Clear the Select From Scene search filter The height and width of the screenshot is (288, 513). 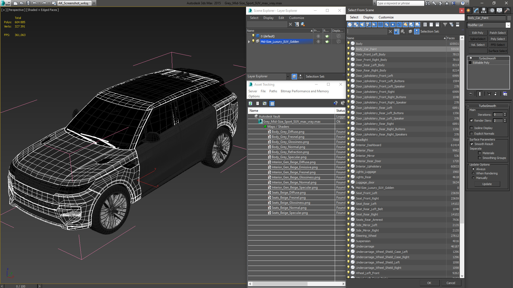click(390, 31)
